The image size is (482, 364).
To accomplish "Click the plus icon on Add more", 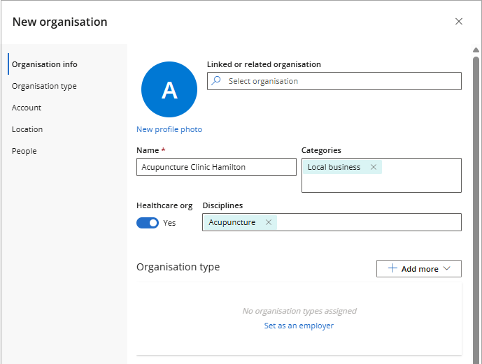I will pos(392,268).
